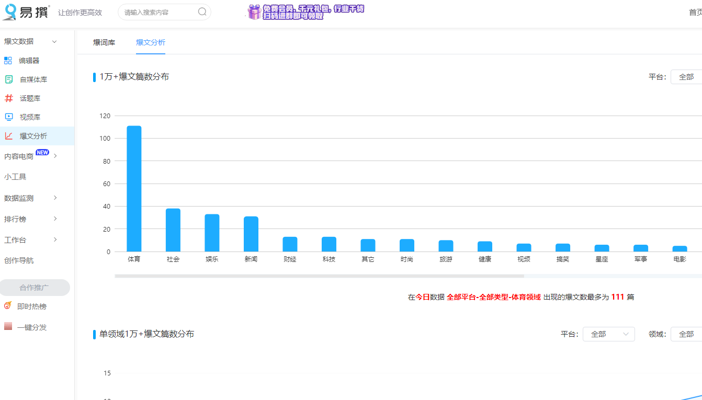
Task: Select the 爆文分析 tab
Action: 151,42
